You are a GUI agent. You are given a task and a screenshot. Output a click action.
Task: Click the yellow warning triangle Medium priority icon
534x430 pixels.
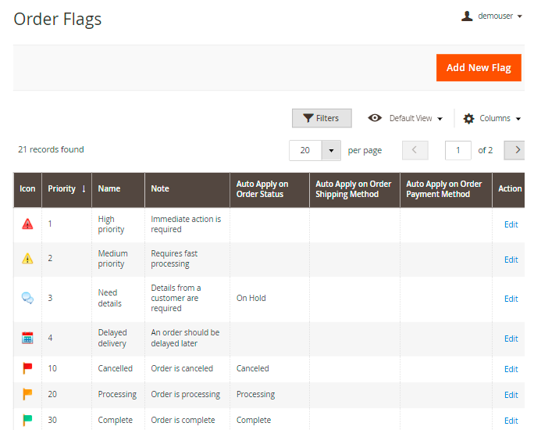[27, 259]
